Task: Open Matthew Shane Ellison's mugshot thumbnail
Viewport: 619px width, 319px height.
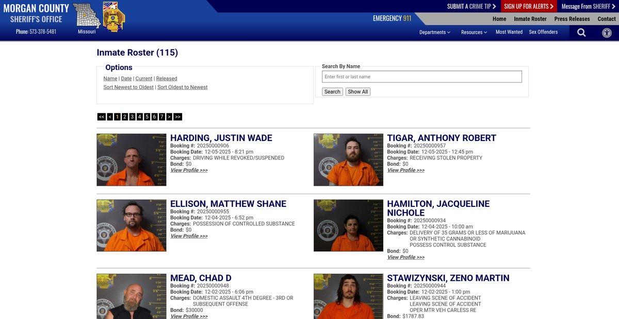Action: tap(132, 226)
